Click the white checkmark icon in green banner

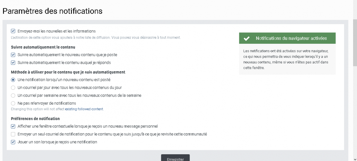(246, 38)
